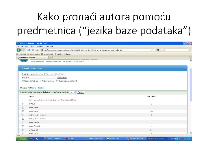Select the 'Pojam sadržava' radio button
Screen dimensions: 208x156
(x=41, y=81)
